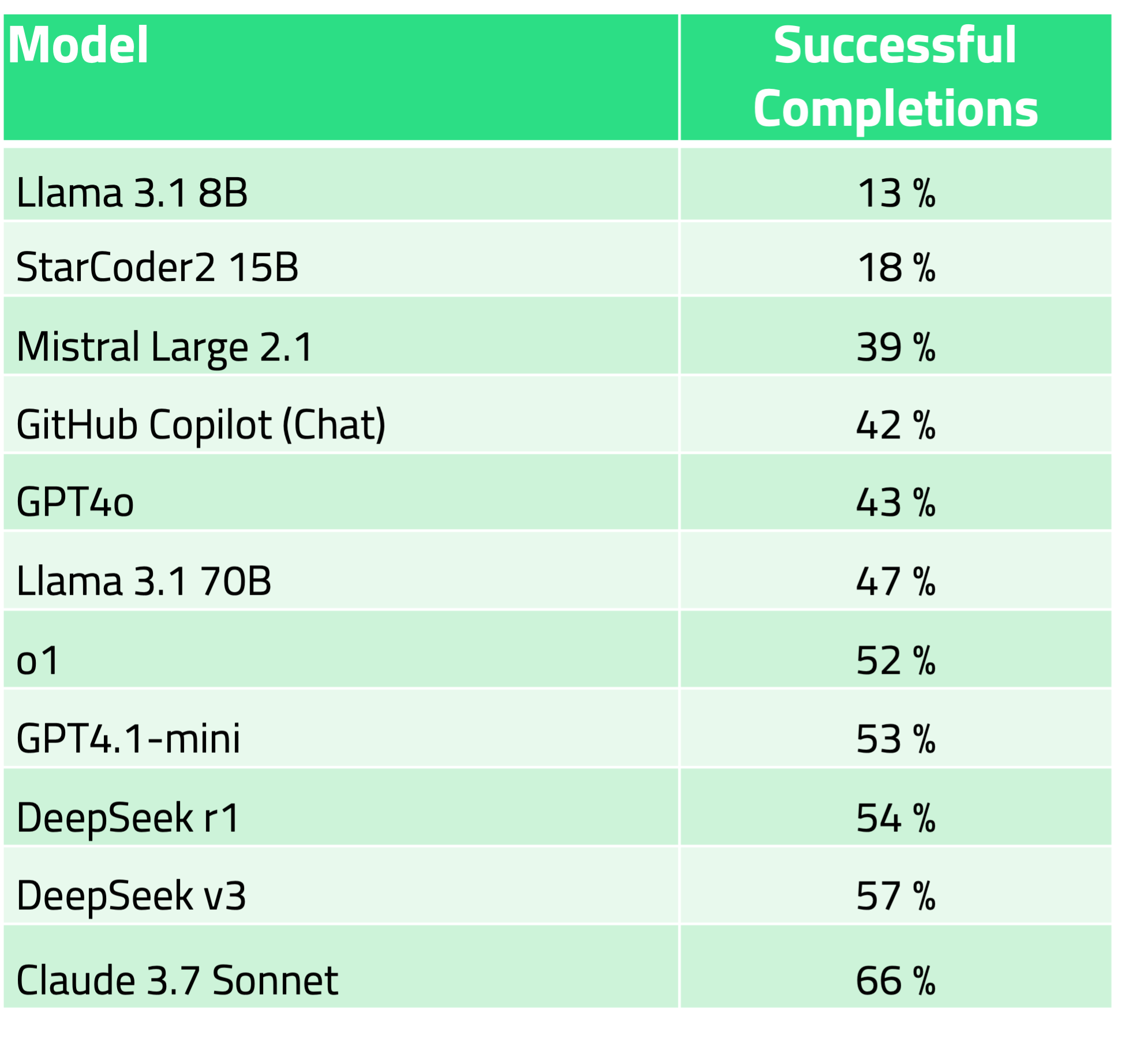The image size is (1121, 1039).
Task: Click the 47 % completion value
Action: (x=895, y=582)
